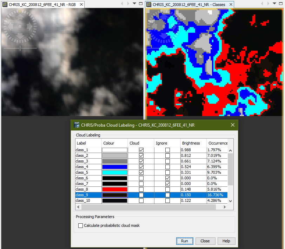The height and width of the screenshot is (249, 285).
Task: Click the table scroll-down arrow
Action: (230, 201)
